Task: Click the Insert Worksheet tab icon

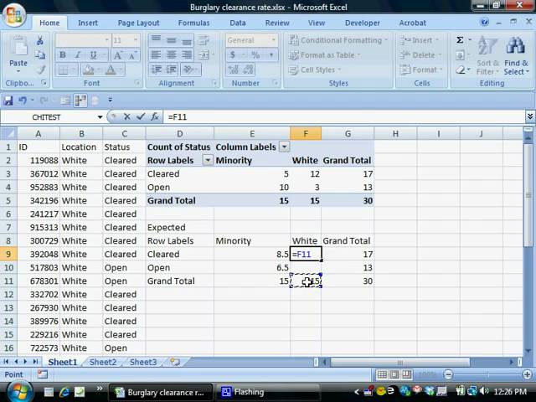Action: pyautogui.click(x=175, y=362)
